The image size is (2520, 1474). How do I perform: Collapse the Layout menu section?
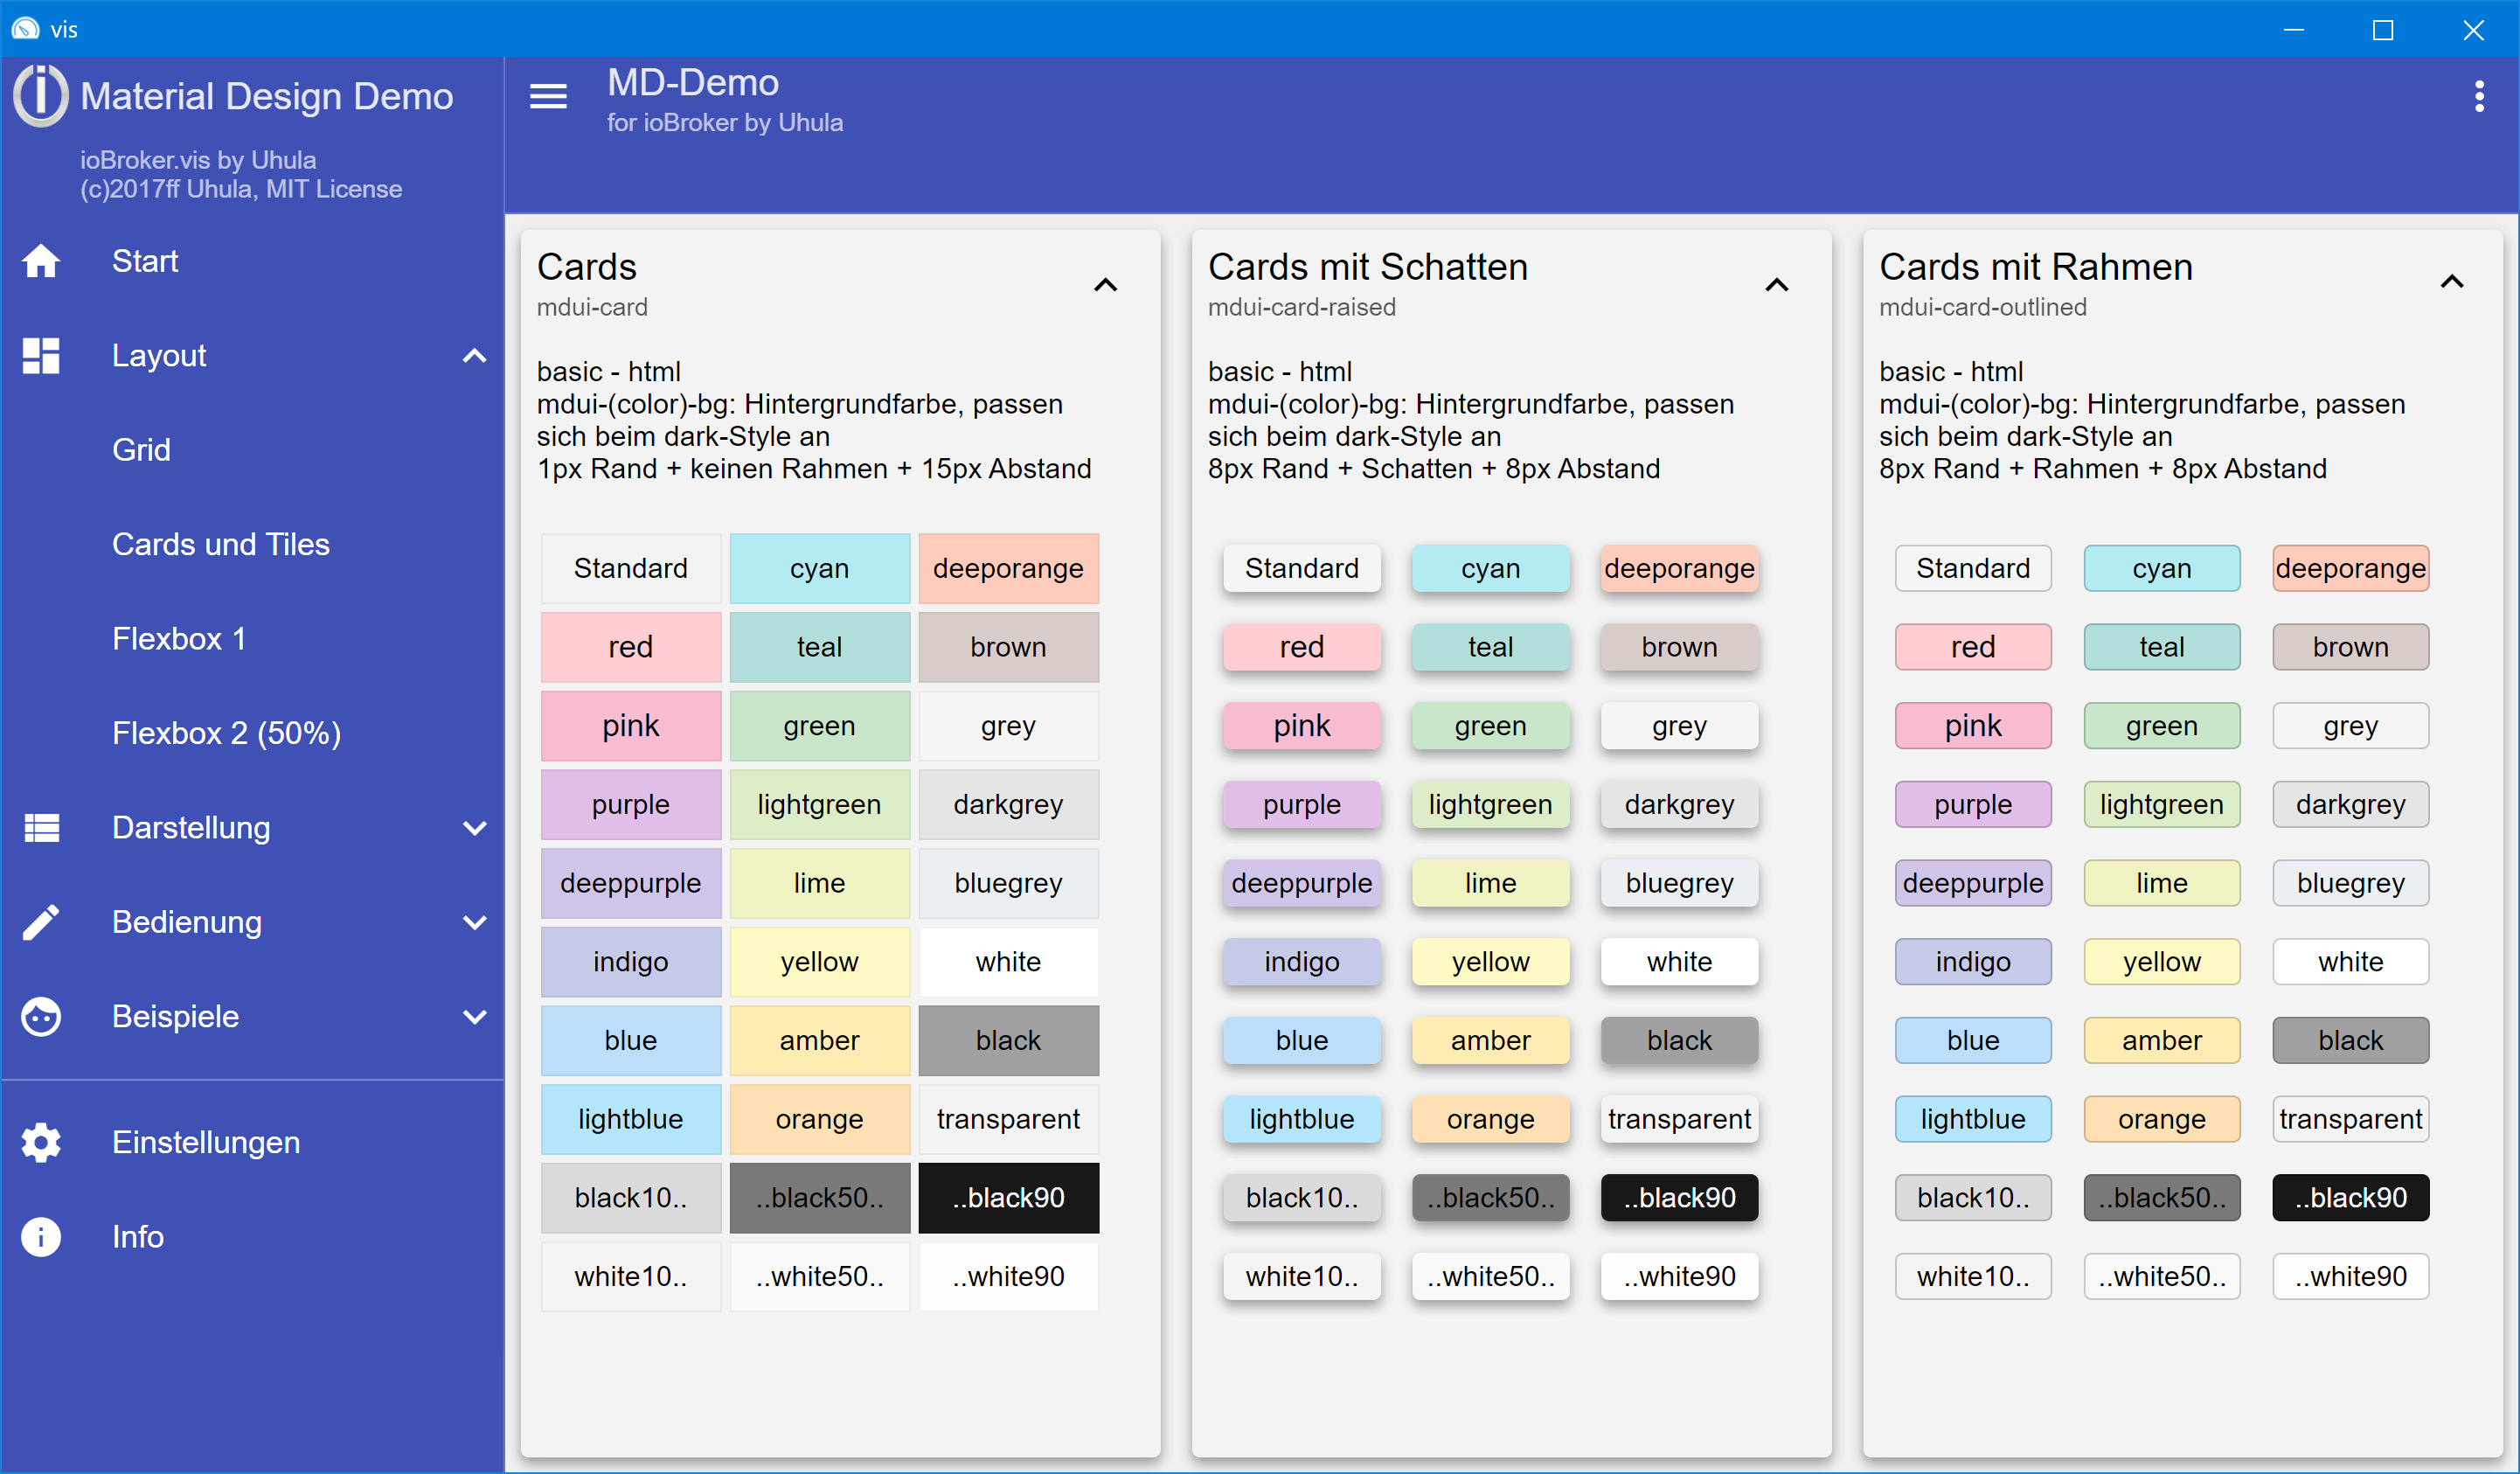(x=475, y=355)
